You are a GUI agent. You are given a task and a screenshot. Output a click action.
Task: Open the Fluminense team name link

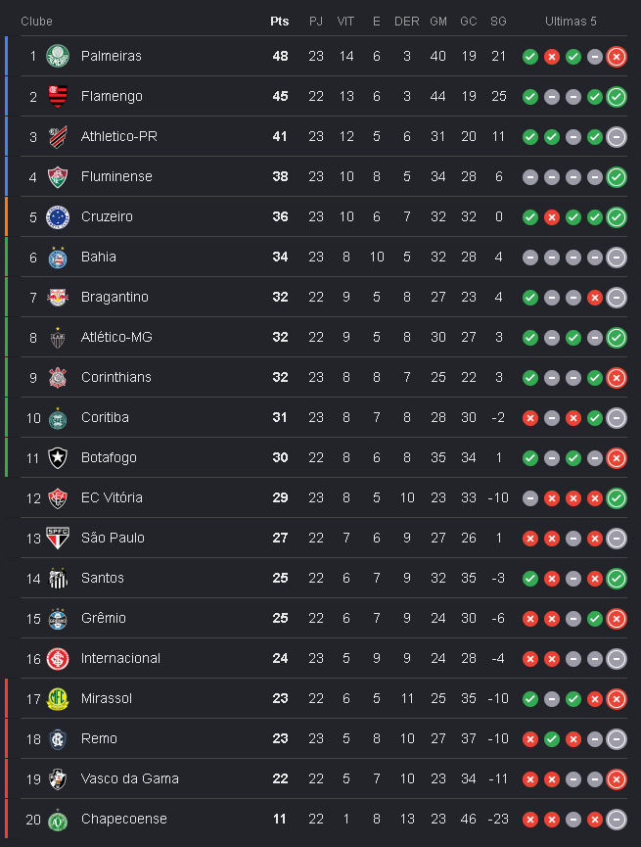[116, 176]
